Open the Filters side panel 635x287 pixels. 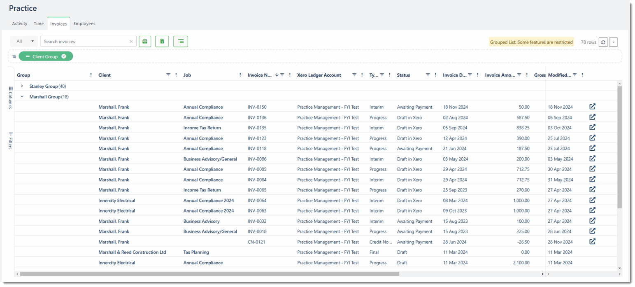click(11, 141)
